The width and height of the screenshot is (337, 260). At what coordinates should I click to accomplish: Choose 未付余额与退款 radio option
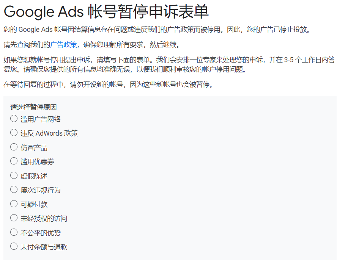tap(14, 246)
